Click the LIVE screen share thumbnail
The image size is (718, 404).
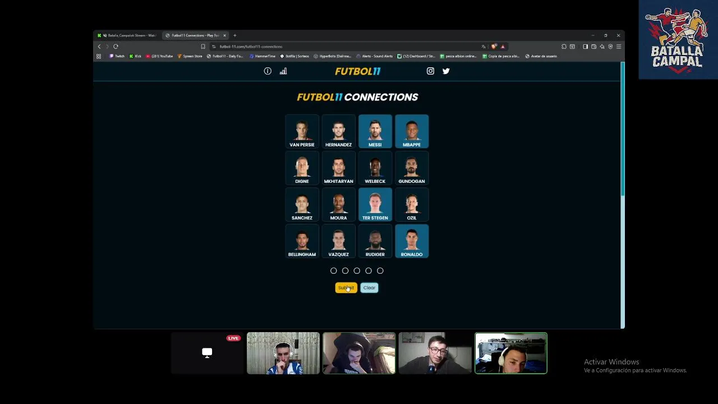tap(207, 353)
